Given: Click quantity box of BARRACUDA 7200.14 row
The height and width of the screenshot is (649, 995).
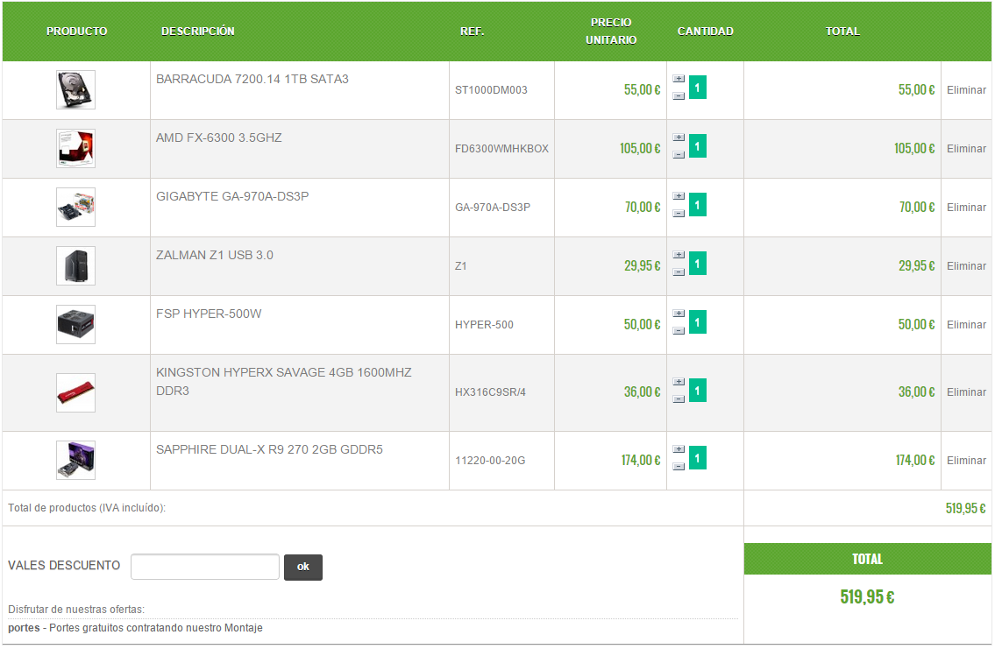Looking at the screenshot, I should (x=698, y=88).
